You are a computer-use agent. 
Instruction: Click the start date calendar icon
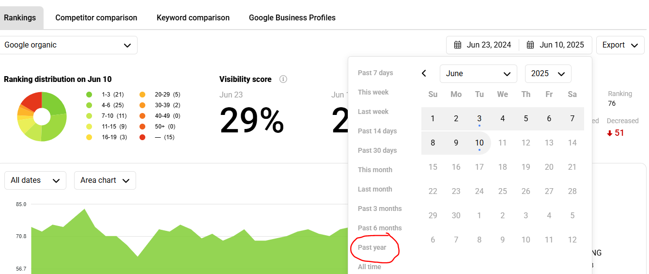pos(457,45)
